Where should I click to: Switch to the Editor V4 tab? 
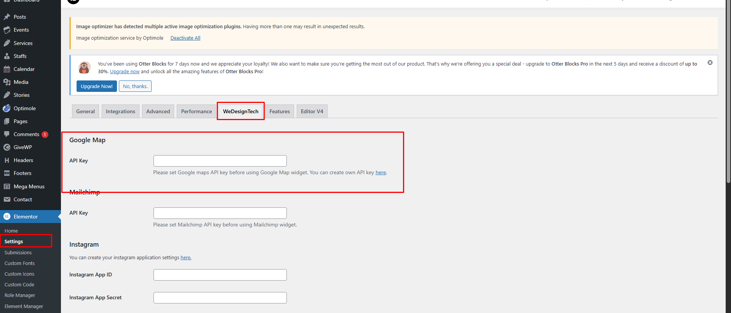click(x=312, y=111)
